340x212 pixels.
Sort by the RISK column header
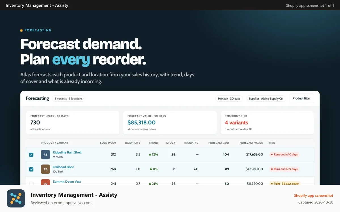click(x=272, y=143)
